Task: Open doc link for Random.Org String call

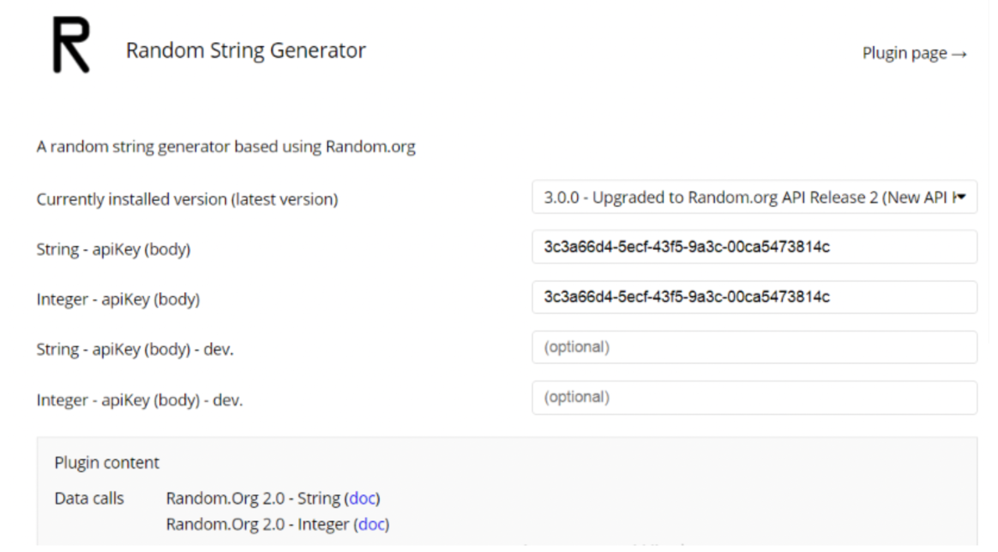Action: [363, 498]
